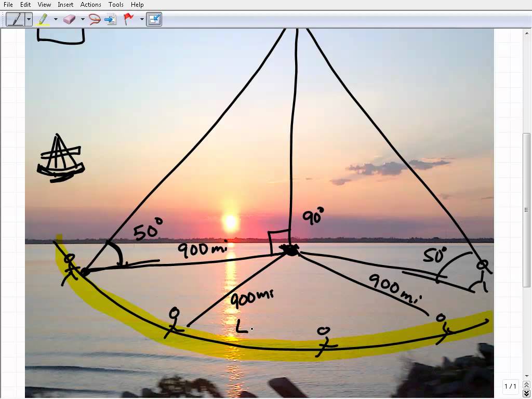Open the Highlighter options dropdown arrow
The height and width of the screenshot is (399, 532).
[56, 19]
